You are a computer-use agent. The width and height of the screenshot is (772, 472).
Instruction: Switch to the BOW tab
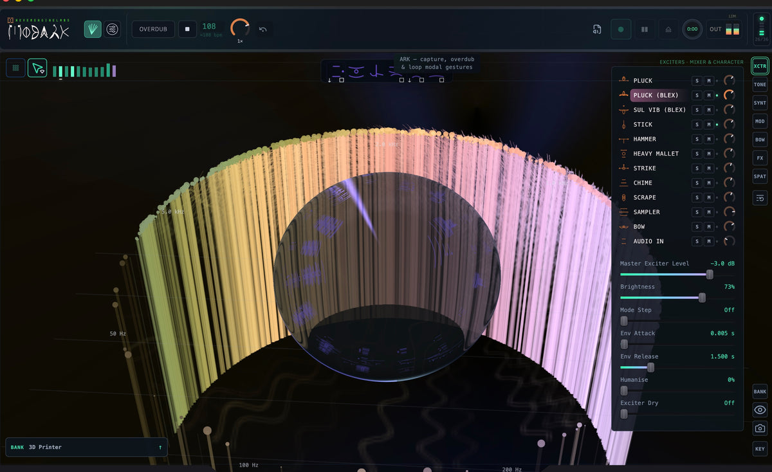pyautogui.click(x=760, y=140)
